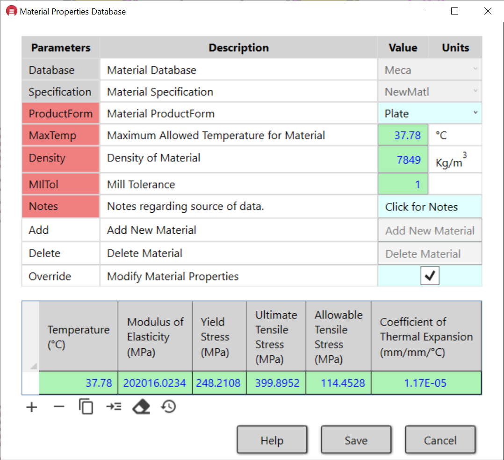The width and height of the screenshot is (504, 460).
Task: Click the Modulus of Elasticity column header
Action: coord(155,336)
